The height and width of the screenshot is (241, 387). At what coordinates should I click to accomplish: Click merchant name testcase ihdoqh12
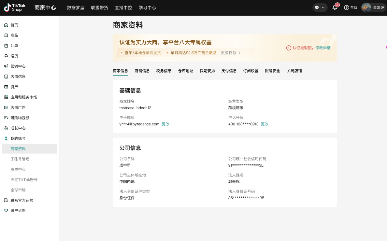click(x=135, y=108)
